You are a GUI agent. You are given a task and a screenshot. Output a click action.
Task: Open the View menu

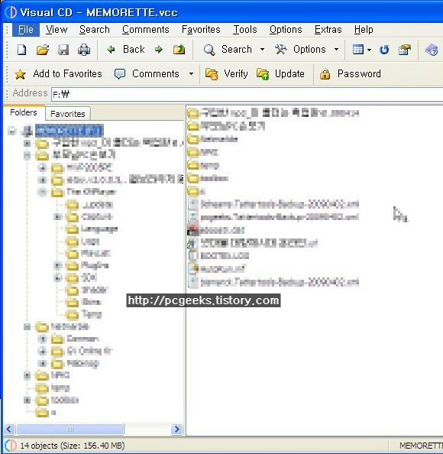tap(57, 30)
